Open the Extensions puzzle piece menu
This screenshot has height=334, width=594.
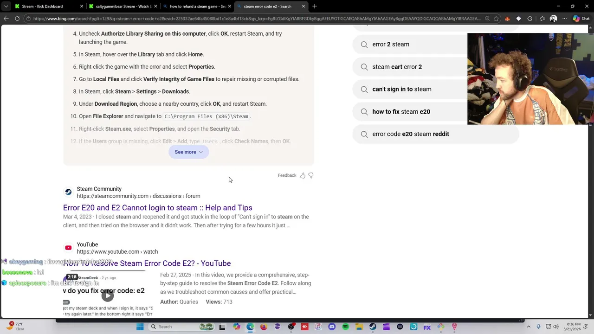pos(529,19)
